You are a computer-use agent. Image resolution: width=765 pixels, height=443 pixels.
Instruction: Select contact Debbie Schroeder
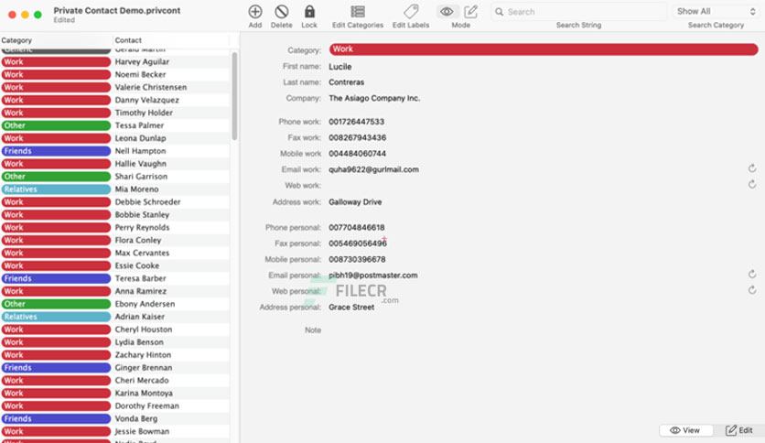148,202
